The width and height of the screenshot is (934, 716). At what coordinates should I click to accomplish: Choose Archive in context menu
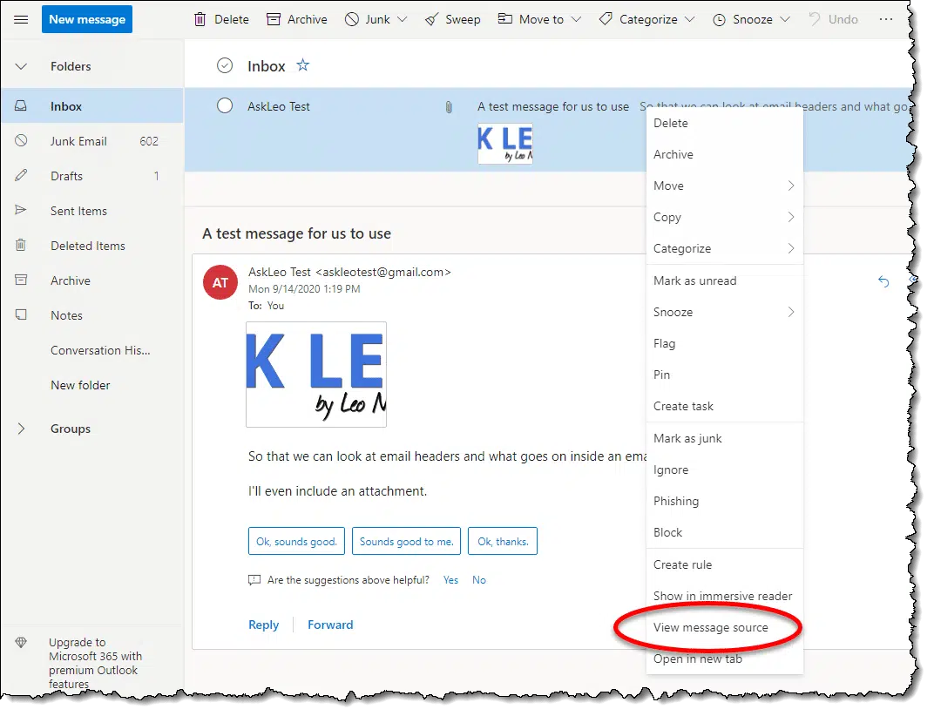(x=724, y=154)
